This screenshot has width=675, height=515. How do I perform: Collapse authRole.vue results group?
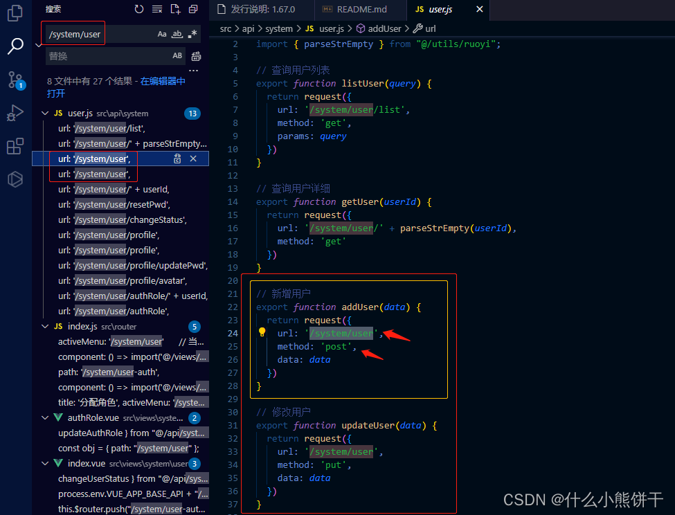coord(45,418)
